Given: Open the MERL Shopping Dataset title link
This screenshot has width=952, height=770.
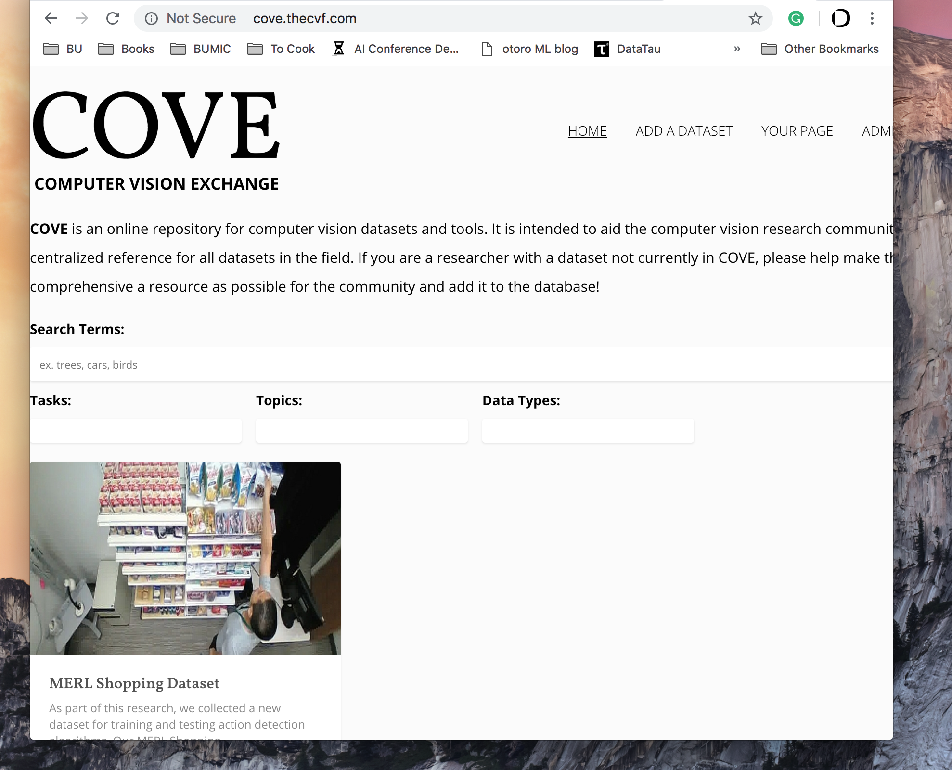Looking at the screenshot, I should pos(134,683).
